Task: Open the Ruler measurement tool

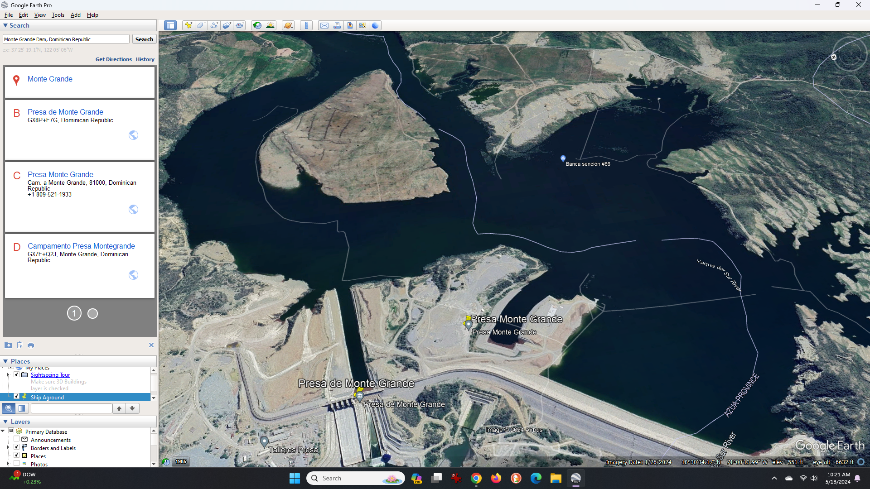Action: [x=306, y=25]
